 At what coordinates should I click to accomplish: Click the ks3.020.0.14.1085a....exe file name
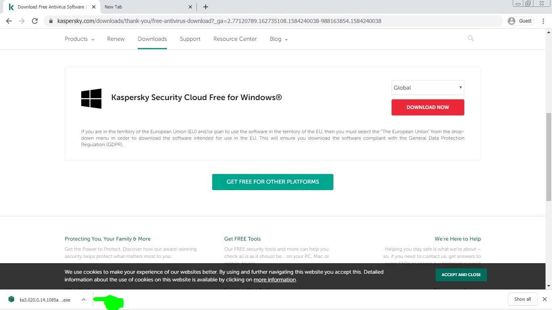coord(45,300)
